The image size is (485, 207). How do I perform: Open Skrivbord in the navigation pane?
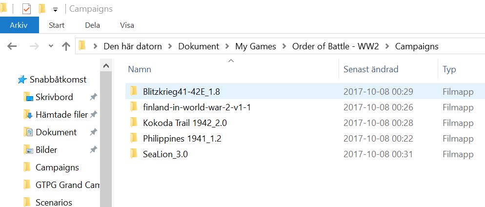54,97
